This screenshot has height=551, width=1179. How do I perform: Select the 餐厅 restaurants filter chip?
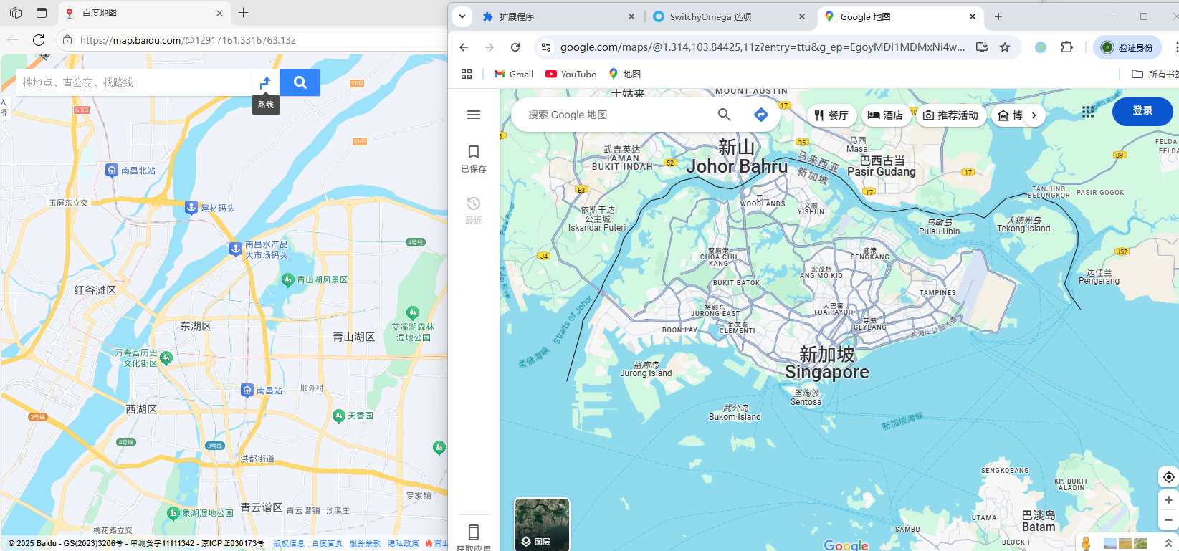831,115
